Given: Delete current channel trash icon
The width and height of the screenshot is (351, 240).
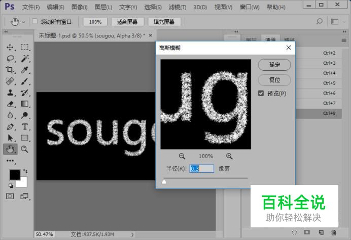Looking at the screenshot, I should (334, 232).
